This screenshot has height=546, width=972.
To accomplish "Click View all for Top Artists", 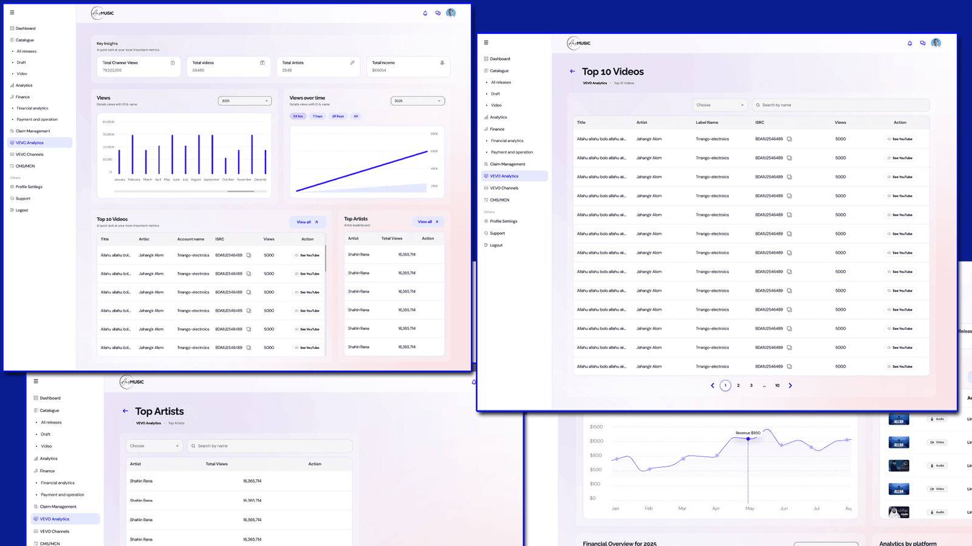I will pos(428,221).
